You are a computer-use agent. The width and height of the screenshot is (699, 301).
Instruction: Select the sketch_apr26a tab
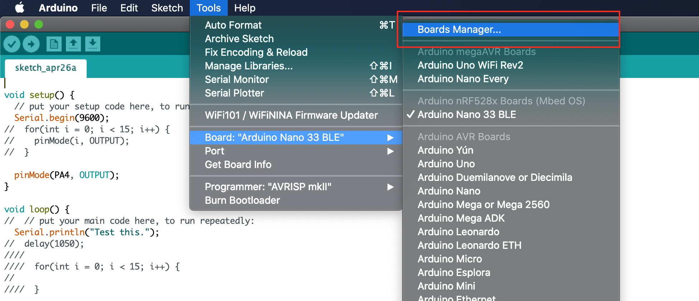tap(46, 68)
